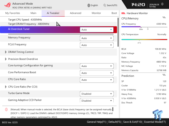Image resolution: width=169 pixels, height=126 pixels.
Task: Open Core tunings Configuration for gaming dropdown
Action: coord(97,66)
